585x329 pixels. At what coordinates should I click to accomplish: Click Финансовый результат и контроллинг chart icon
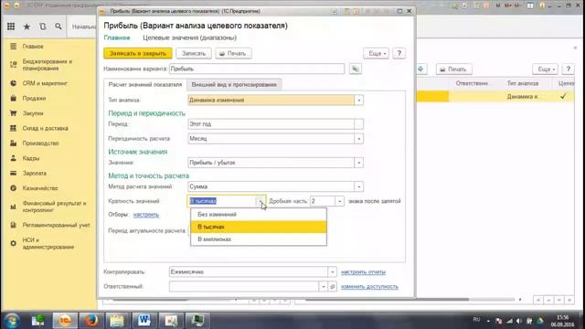(x=14, y=207)
